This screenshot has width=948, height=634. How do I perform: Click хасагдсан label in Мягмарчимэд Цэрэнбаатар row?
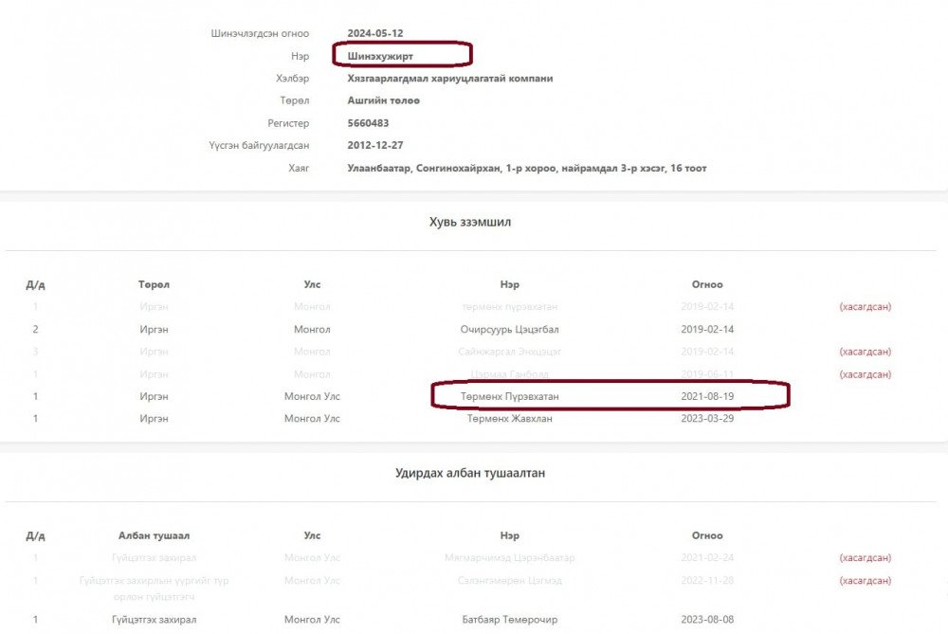pyautogui.click(x=865, y=557)
